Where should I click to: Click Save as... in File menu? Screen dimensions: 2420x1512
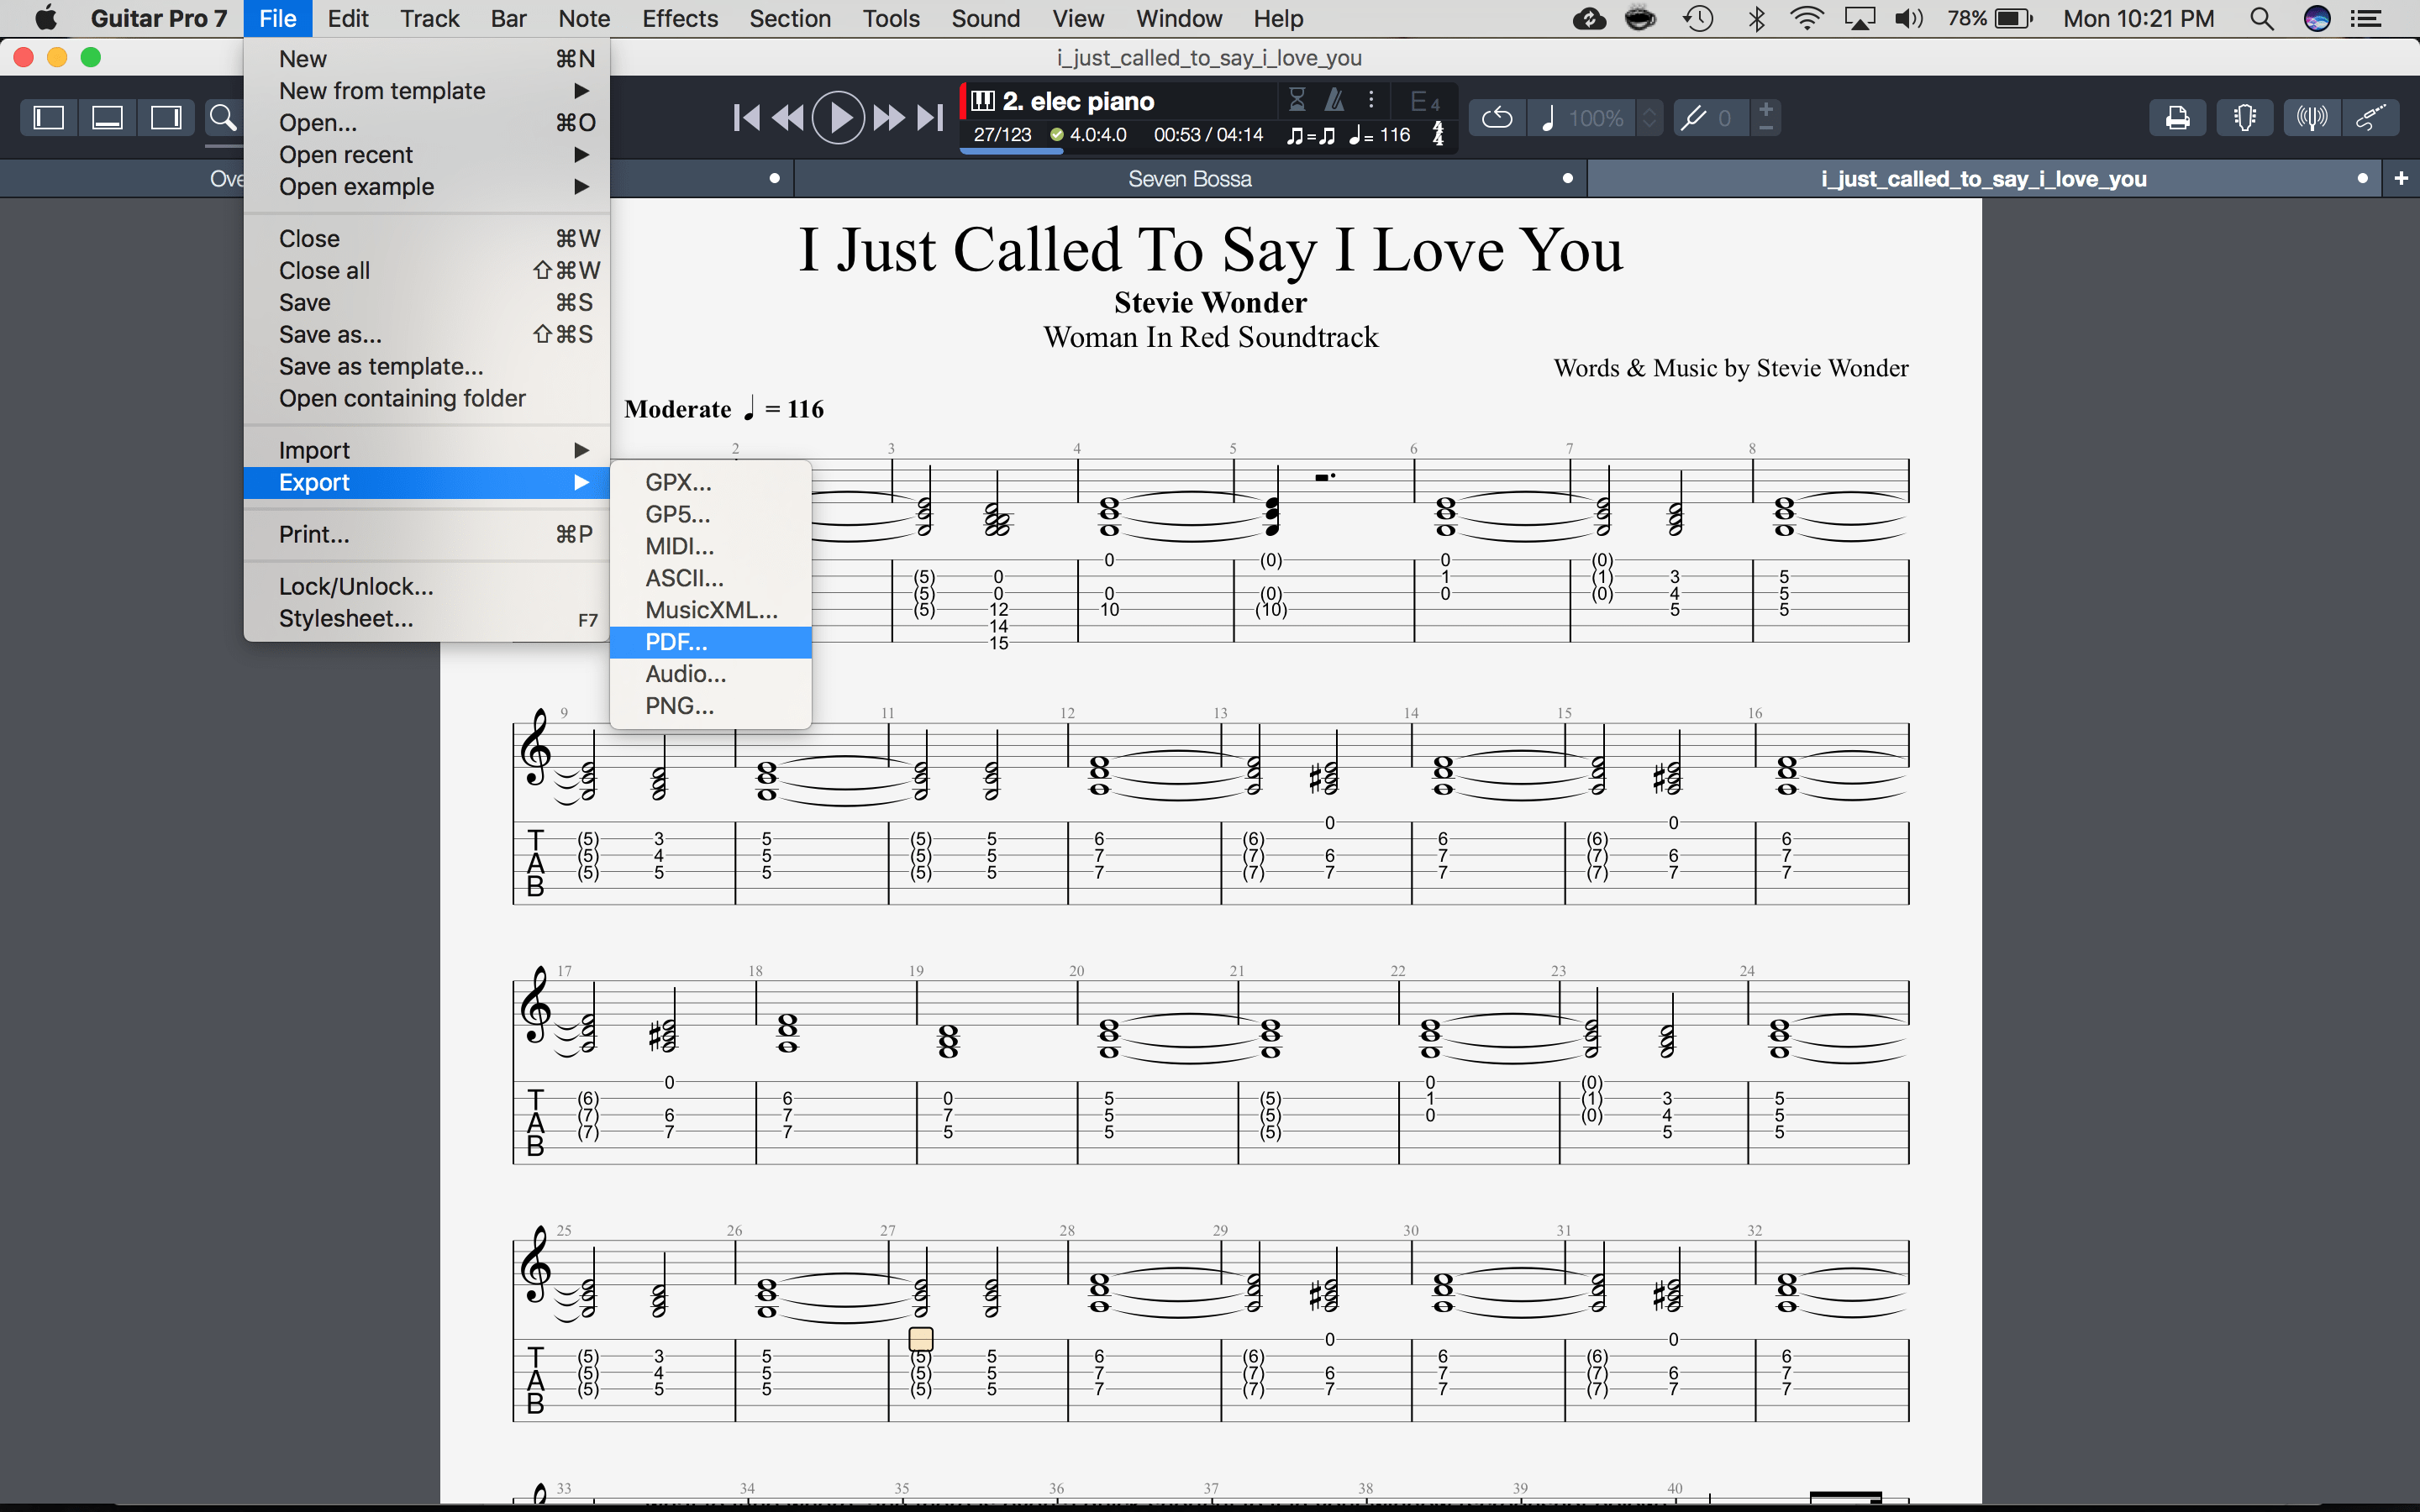point(427,334)
